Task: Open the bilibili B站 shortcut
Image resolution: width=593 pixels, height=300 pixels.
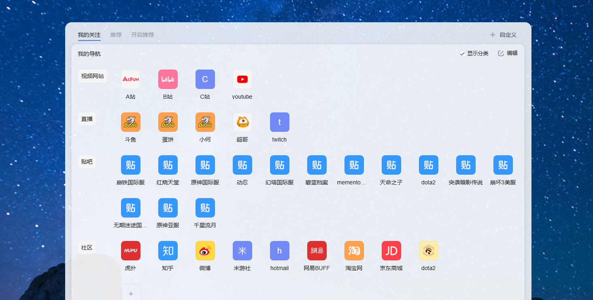Action: [168, 79]
